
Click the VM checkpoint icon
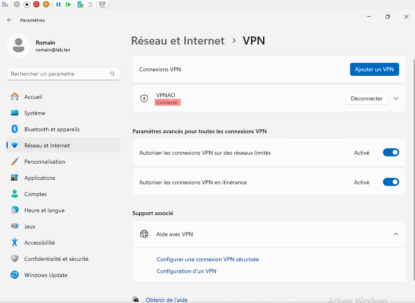click(80, 4)
